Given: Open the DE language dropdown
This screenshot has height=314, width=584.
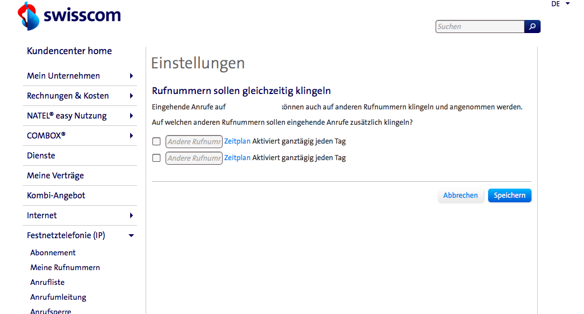Looking at the screenshot, I should (x=561, y=4).
